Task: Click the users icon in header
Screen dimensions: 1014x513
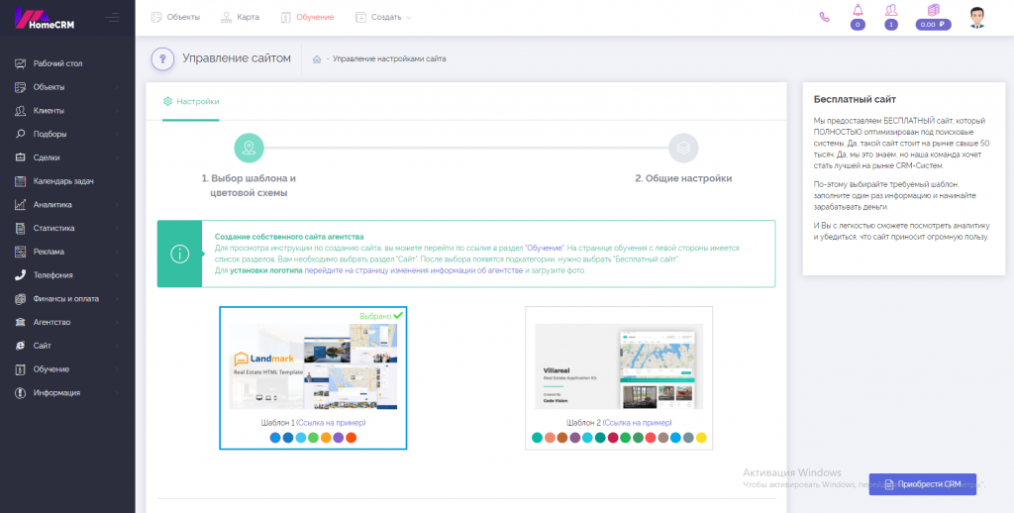Action: click(891, 11)
